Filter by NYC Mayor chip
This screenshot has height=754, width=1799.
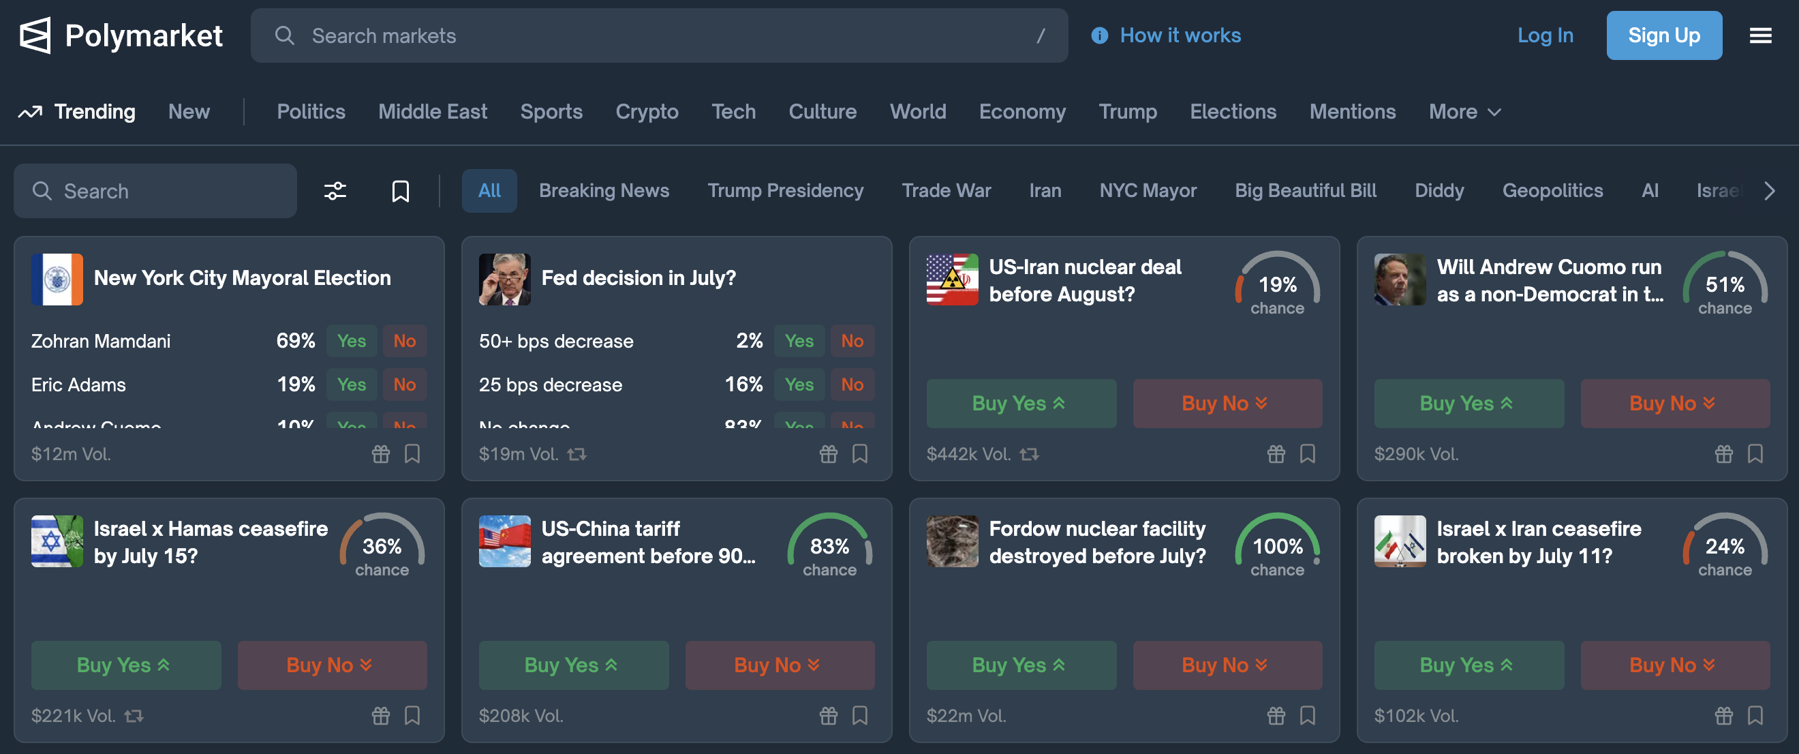tap(1148, 191)
